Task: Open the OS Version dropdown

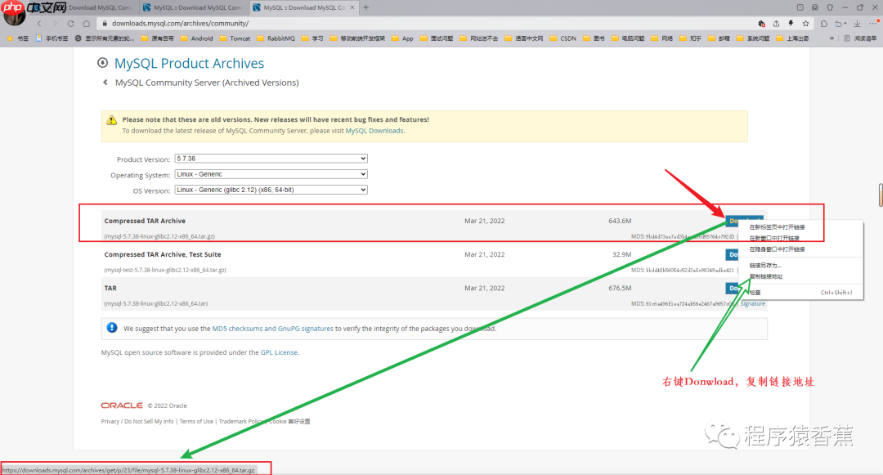Action: [271, 190]
